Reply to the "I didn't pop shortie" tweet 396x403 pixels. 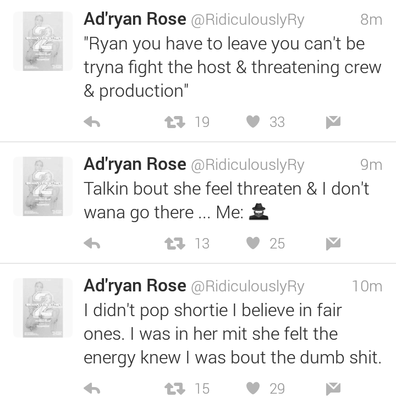click(x=92, y=388)
